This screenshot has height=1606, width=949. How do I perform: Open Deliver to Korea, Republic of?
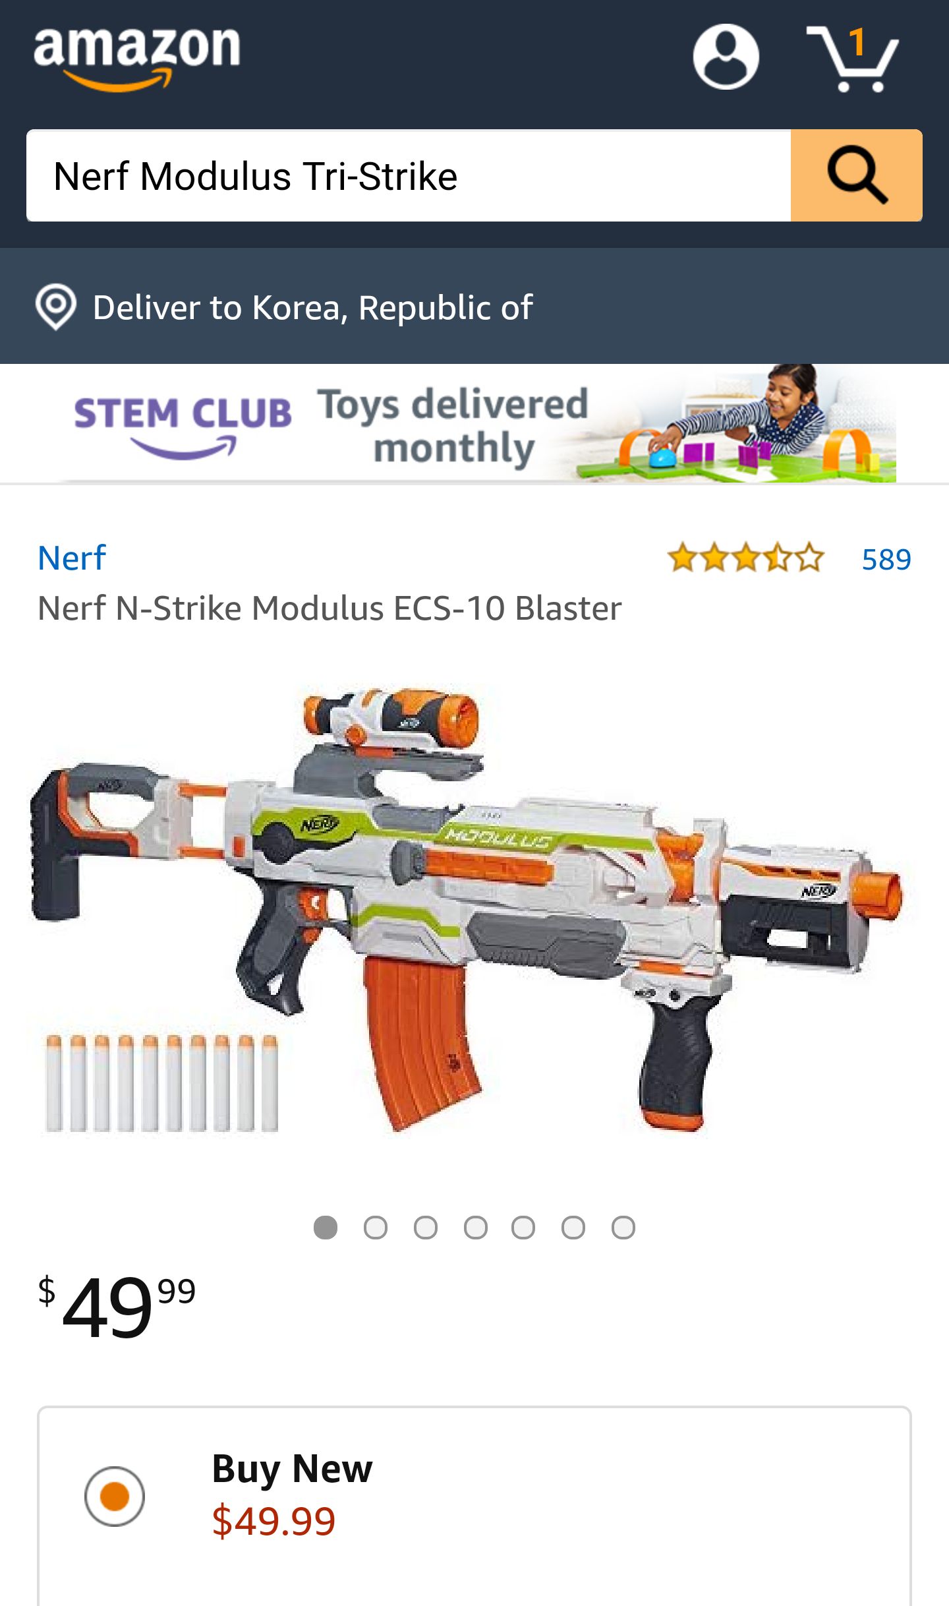[312, 307]
